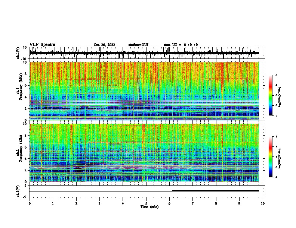Click the "station=OUJ" header label
Viewport: 296px width, 228px height.
138,45
